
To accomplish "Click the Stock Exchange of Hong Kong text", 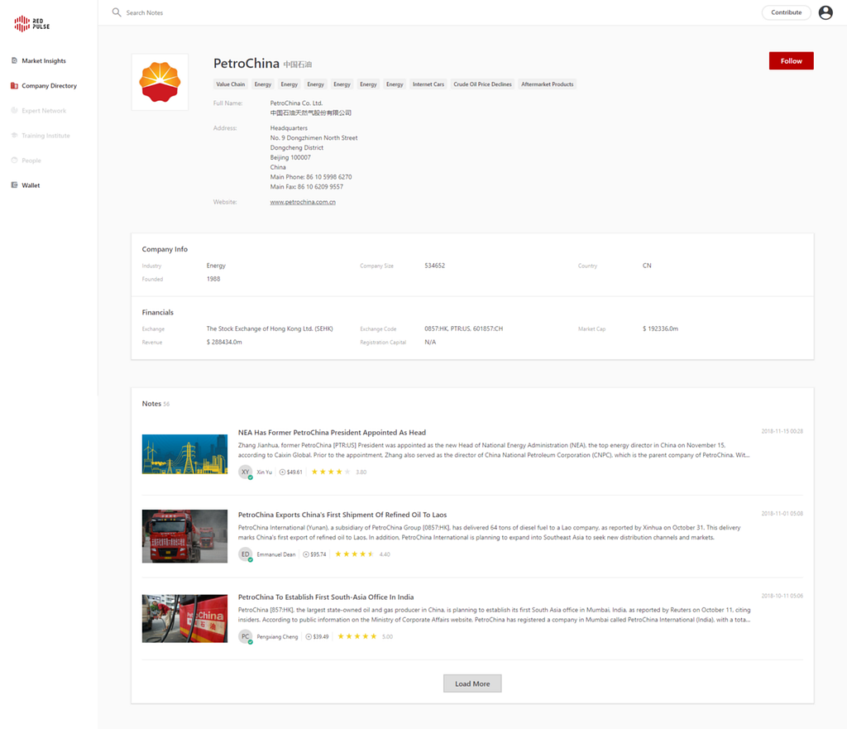I will (x=270, y=329).
